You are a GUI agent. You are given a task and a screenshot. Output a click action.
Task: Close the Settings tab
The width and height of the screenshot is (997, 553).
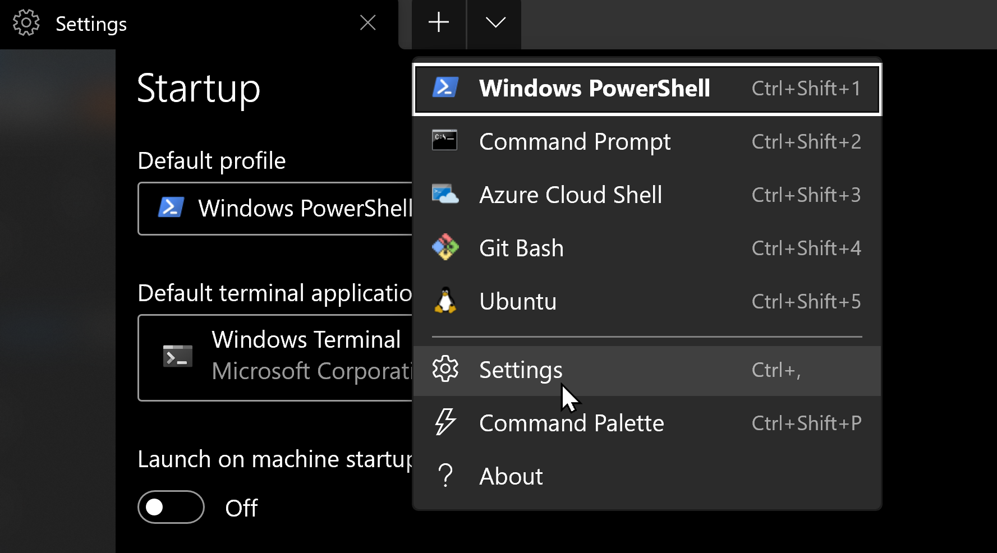(x=367, y=23)
